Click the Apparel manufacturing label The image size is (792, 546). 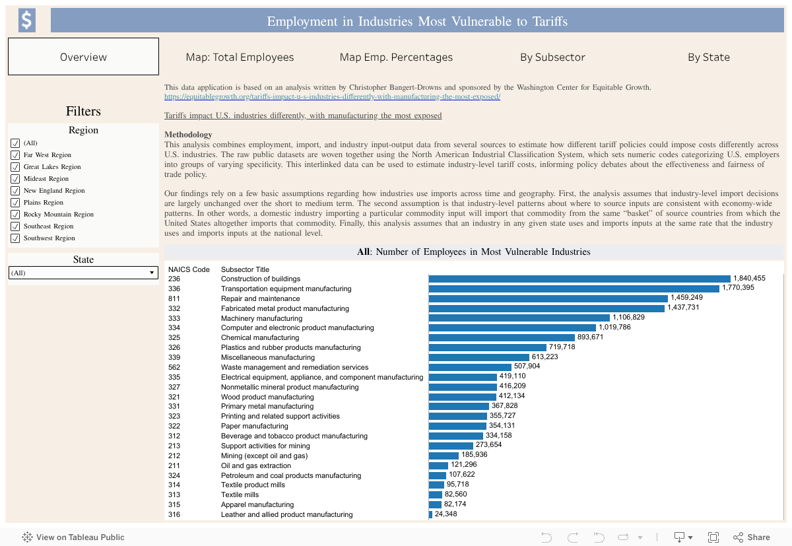click(x=257, y=504)
